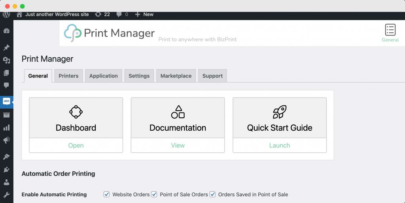Click the green General label top right
This screenshot has height=203, width=405.
click(x=390, y=40)
